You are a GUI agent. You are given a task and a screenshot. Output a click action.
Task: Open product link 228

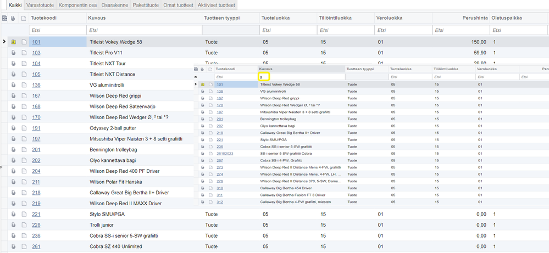click(36, 225)
